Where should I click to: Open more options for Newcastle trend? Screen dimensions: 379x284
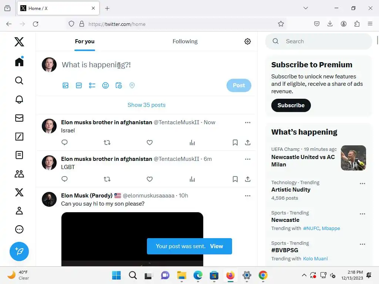(362, 214)
